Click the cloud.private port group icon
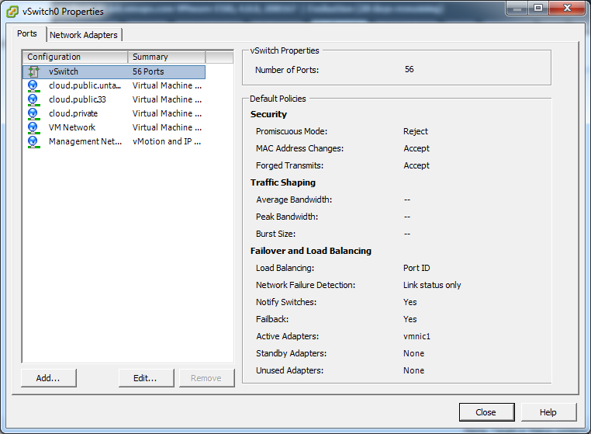This screenshot has height=434, width=591. (x=33, y=113)
